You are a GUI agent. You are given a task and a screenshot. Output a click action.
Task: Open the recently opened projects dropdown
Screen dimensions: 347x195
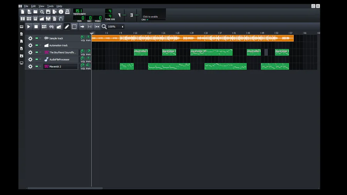coord(42,12)
